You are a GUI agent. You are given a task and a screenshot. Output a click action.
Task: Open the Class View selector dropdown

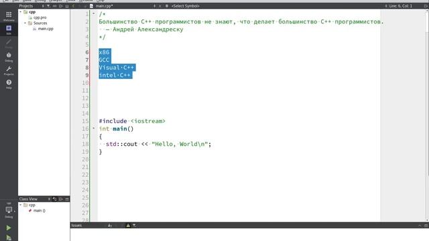34,199
